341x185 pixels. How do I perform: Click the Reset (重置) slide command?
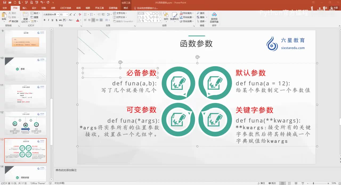[35, 17]
